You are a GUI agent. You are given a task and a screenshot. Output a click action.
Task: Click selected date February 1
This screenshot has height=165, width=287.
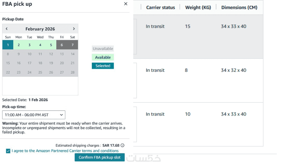coord(8,45)
